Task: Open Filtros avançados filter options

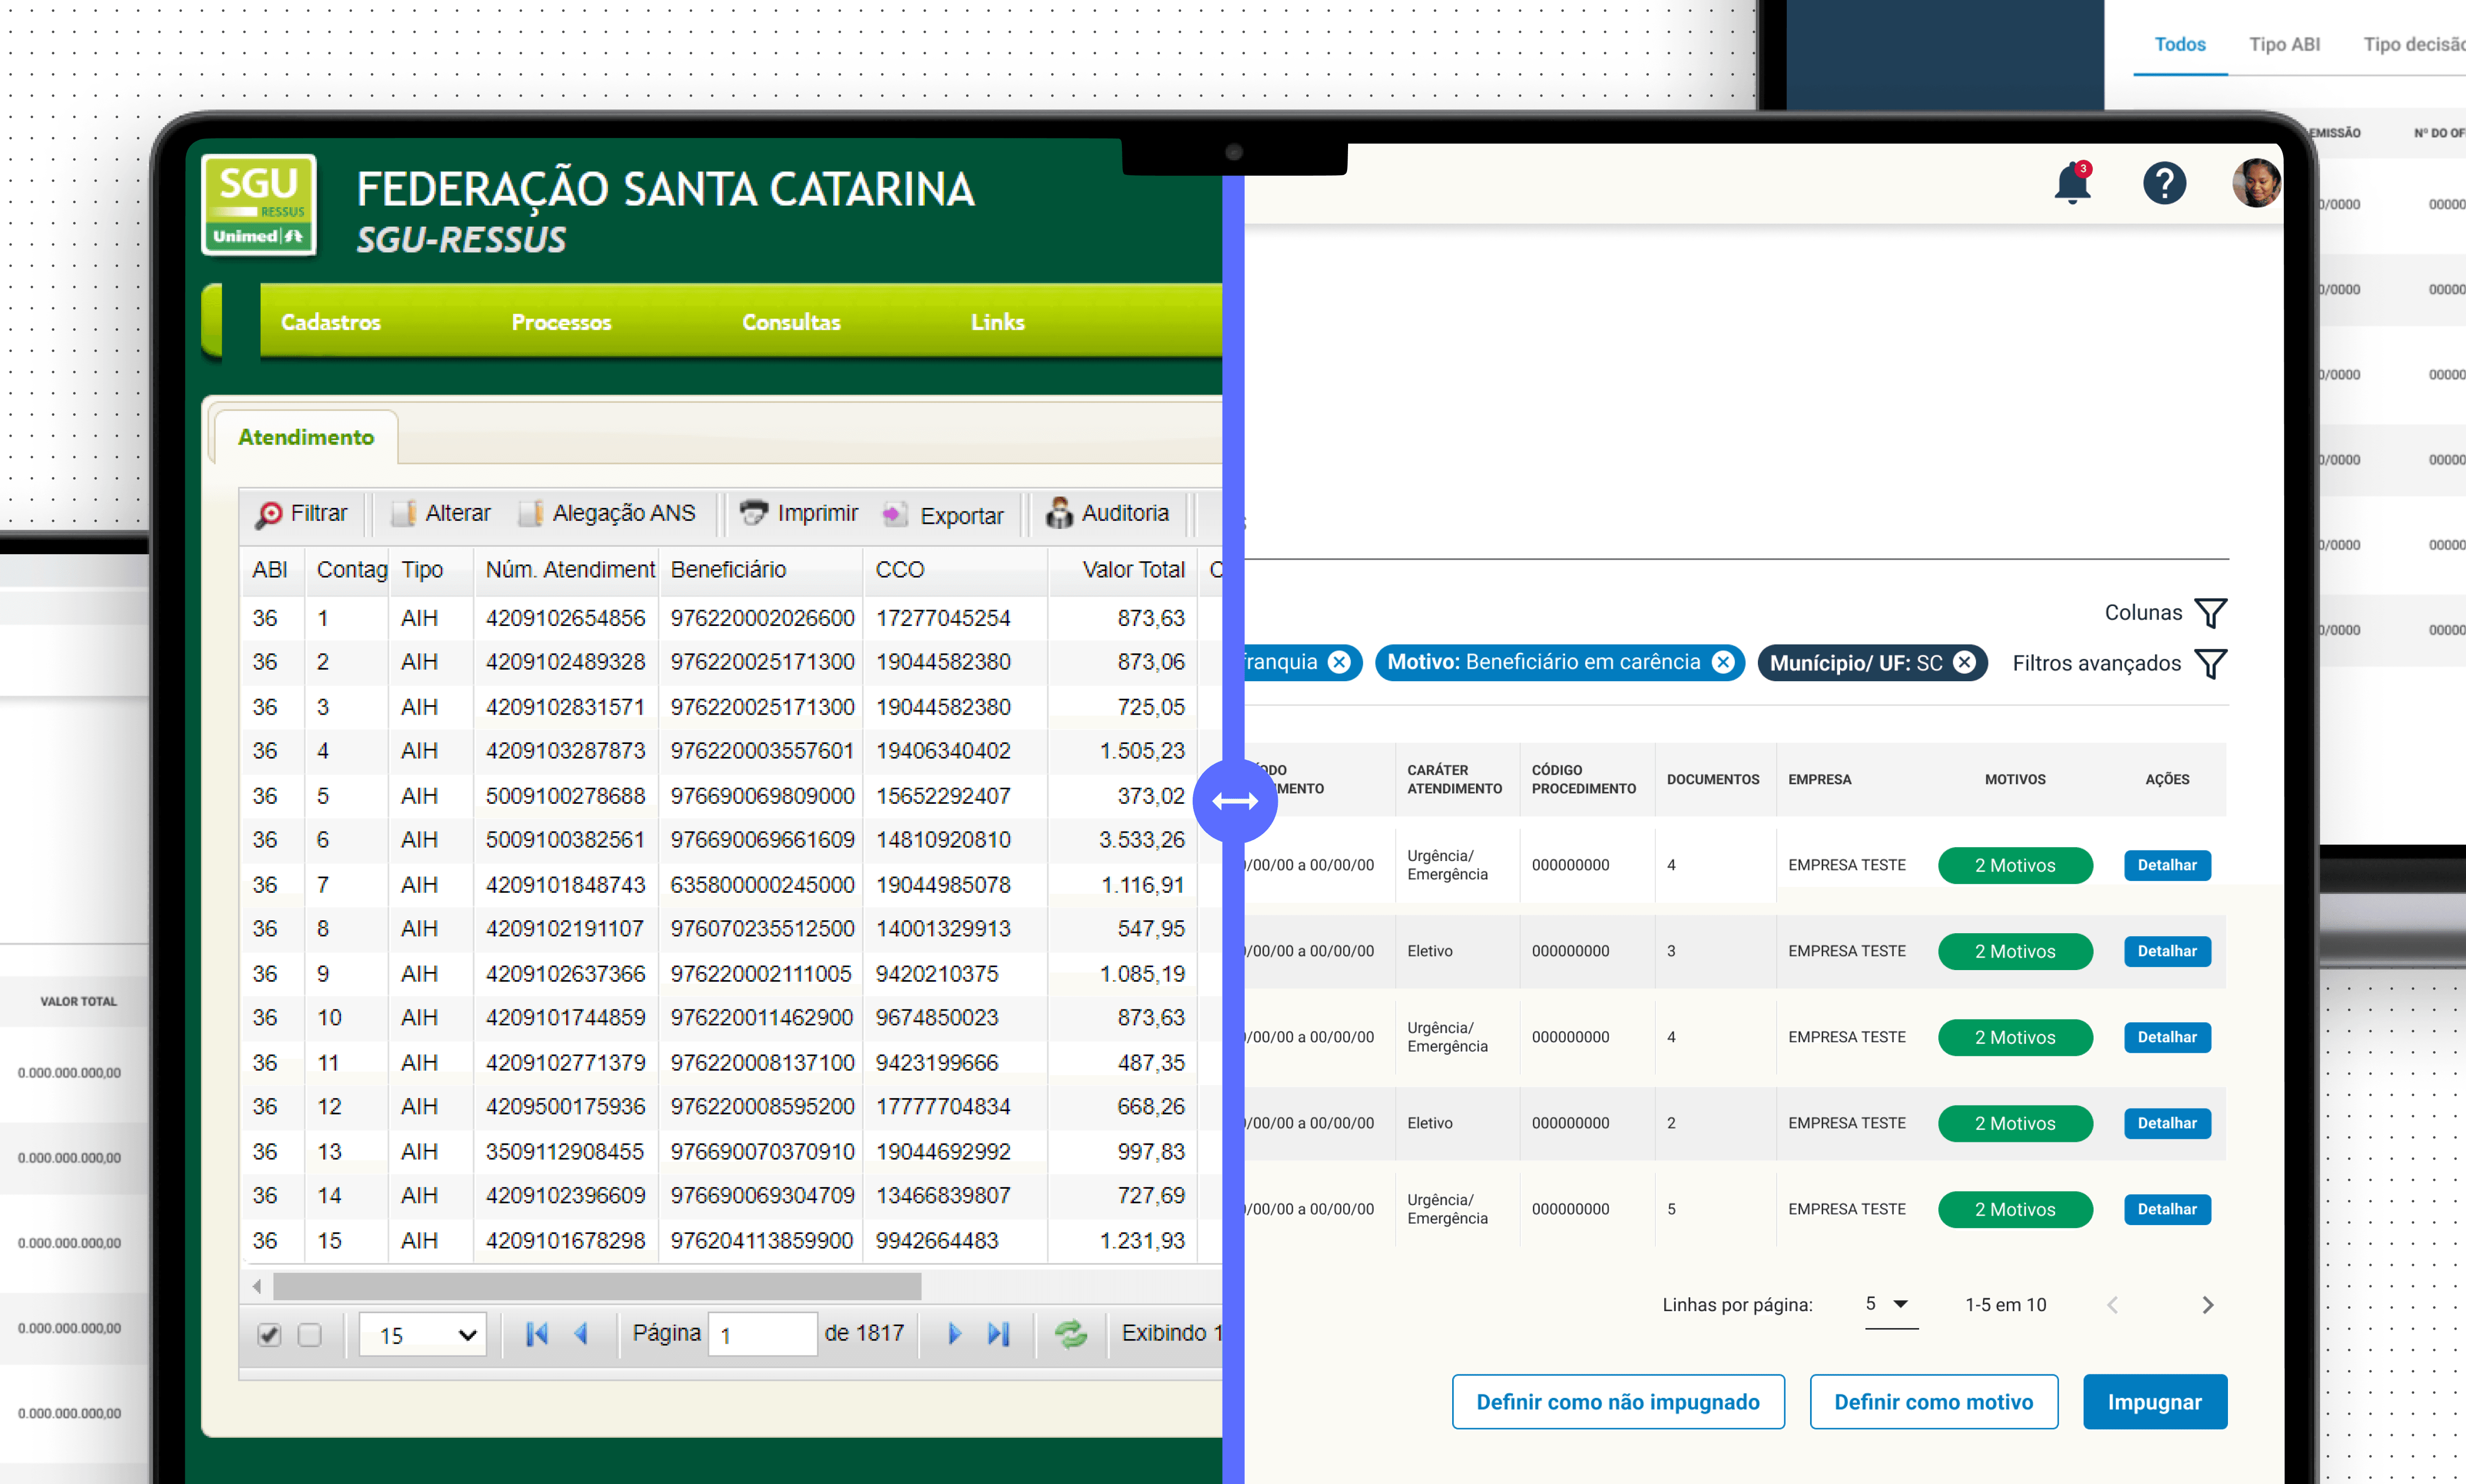Action: [2210, 664]
